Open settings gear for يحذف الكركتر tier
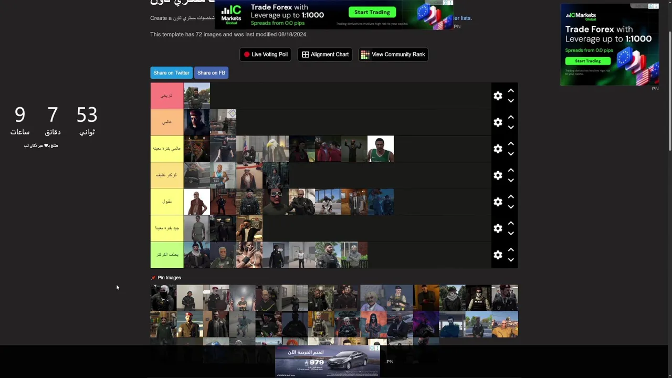 498,255
